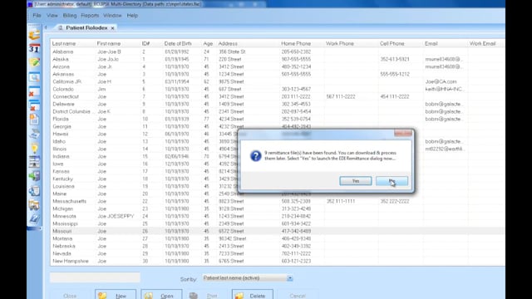Click the Joe@CA.com email cell
532x299 pixels.
coord(441,81)
